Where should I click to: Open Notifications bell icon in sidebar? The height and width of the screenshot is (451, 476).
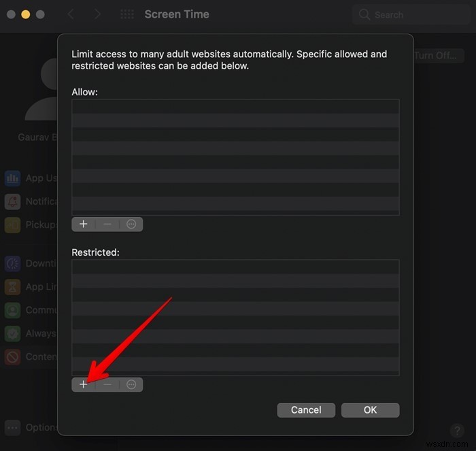point(12,201)
